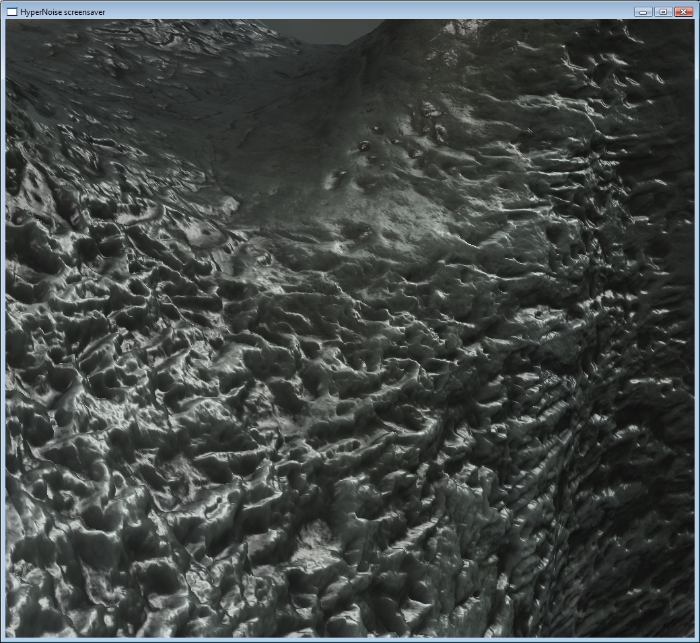
Task: Click the "HyperNoise screensaver" title text
Action: (x=63, y=12)
